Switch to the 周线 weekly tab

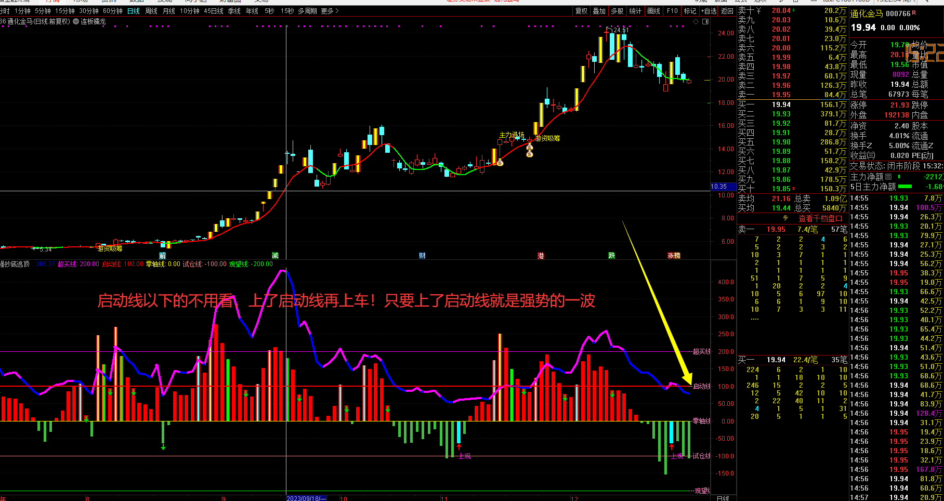(151, 11)
